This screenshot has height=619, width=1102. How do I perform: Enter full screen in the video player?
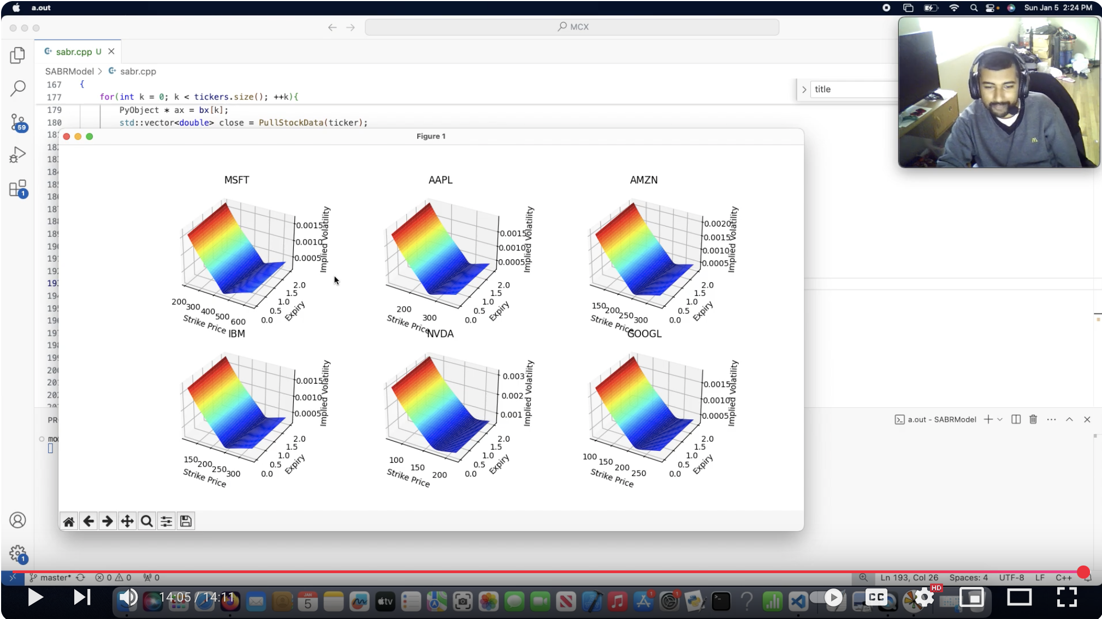(1067, 597)
